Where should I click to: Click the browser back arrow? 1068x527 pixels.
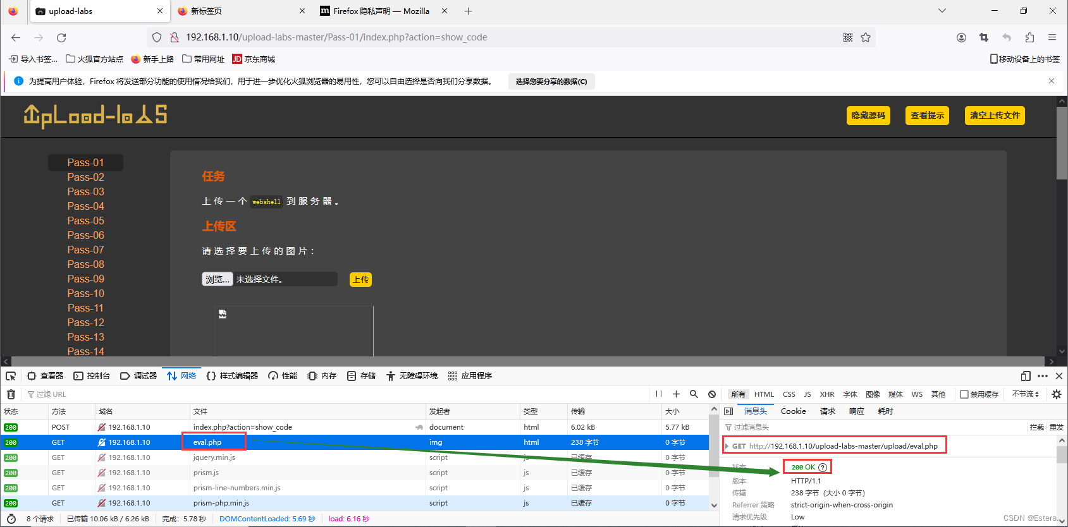(16, 37)
